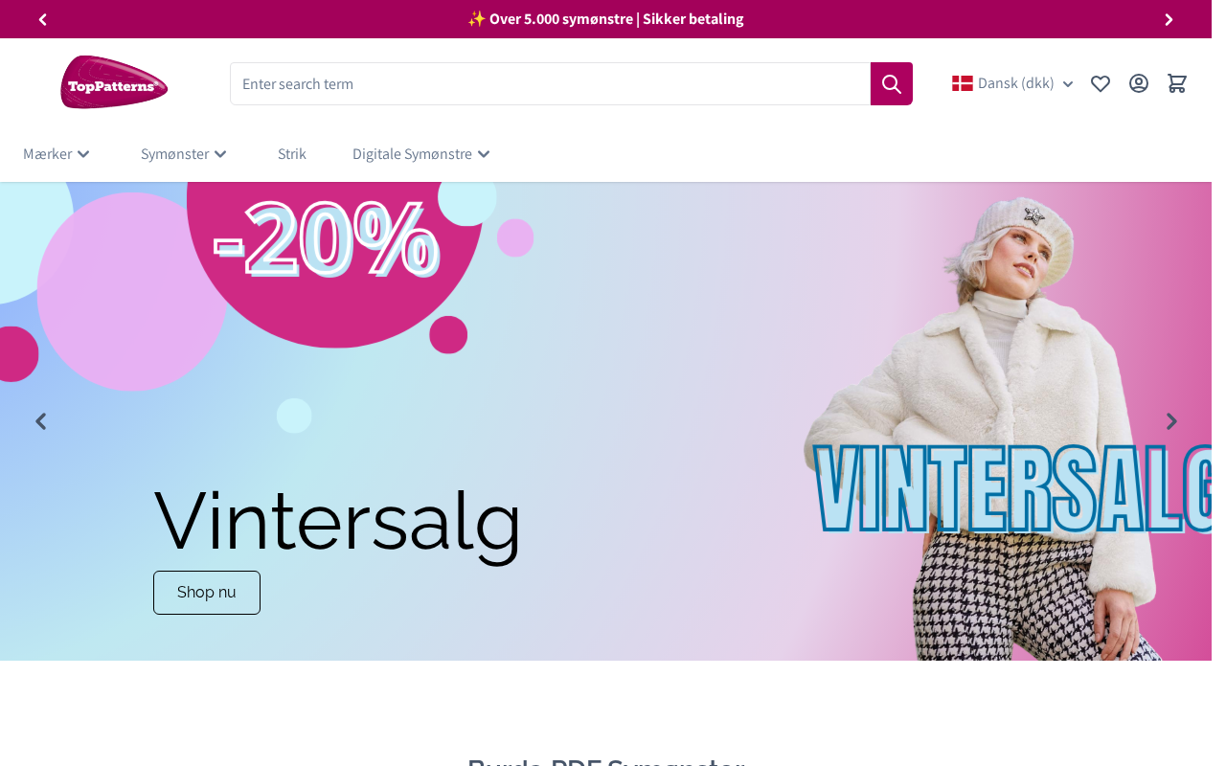Expand the Mærker menu
Screen dimensions: 1226x766
[57, 154]
